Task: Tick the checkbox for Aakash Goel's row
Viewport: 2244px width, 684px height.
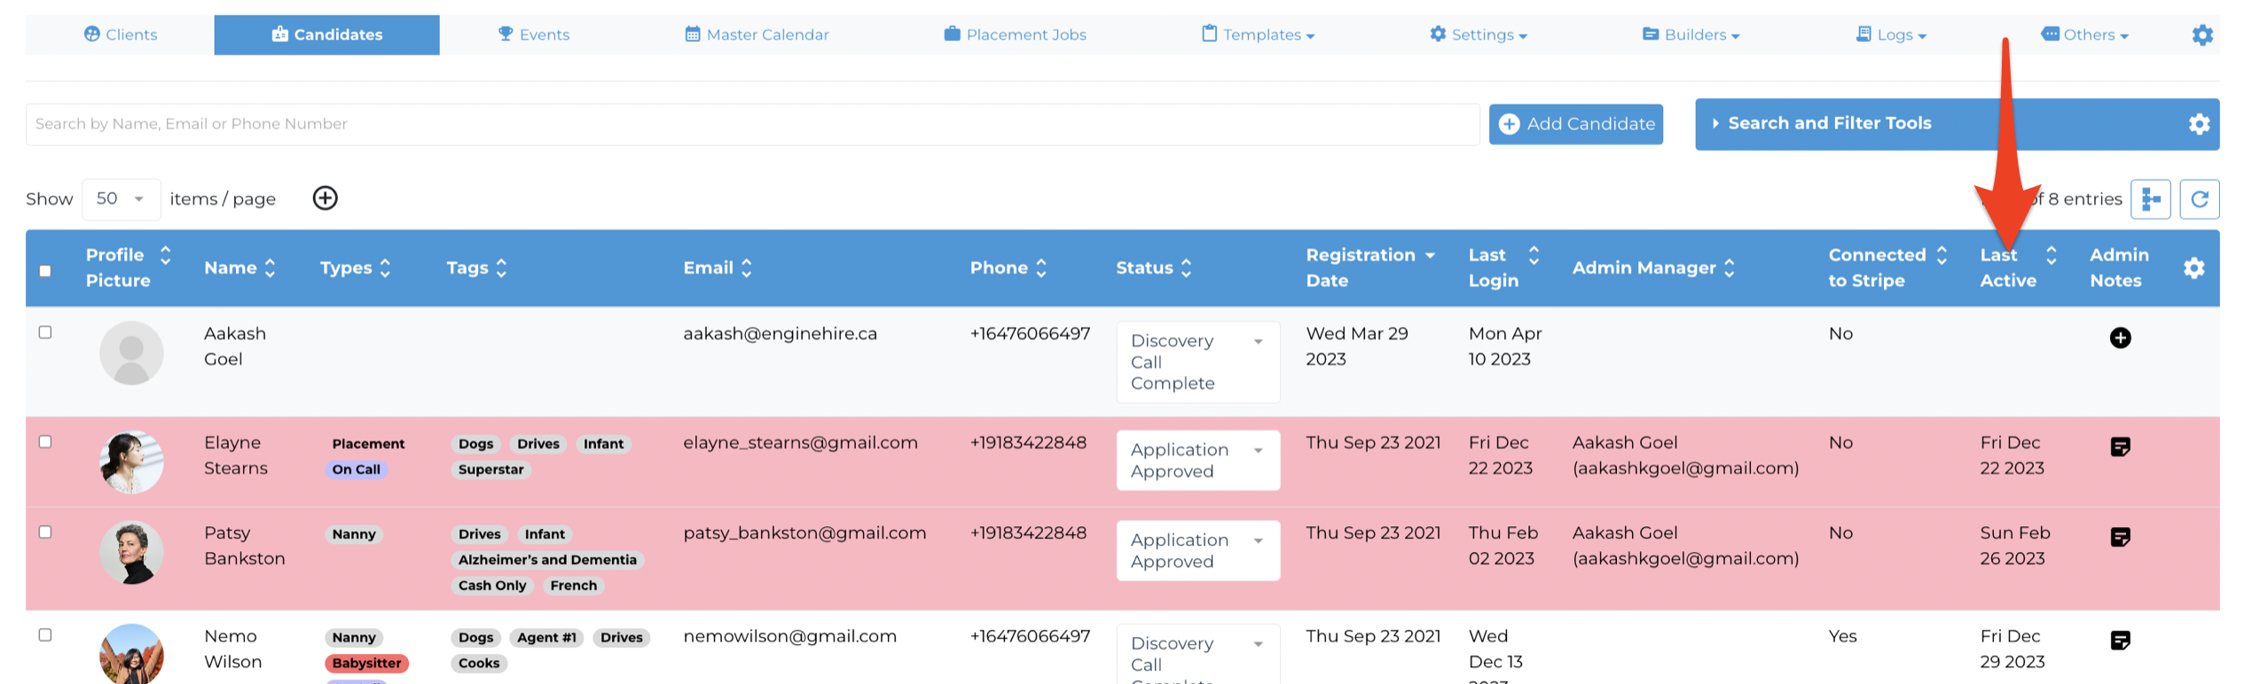Action: [x=45, y=332]
